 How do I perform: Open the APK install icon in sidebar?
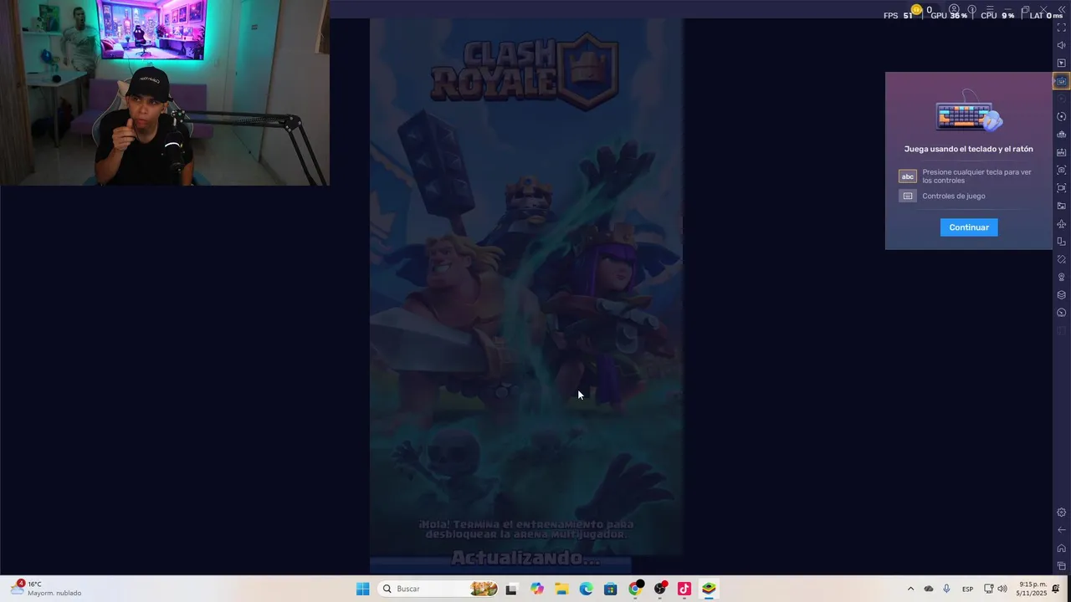(x=1061, y=152)
